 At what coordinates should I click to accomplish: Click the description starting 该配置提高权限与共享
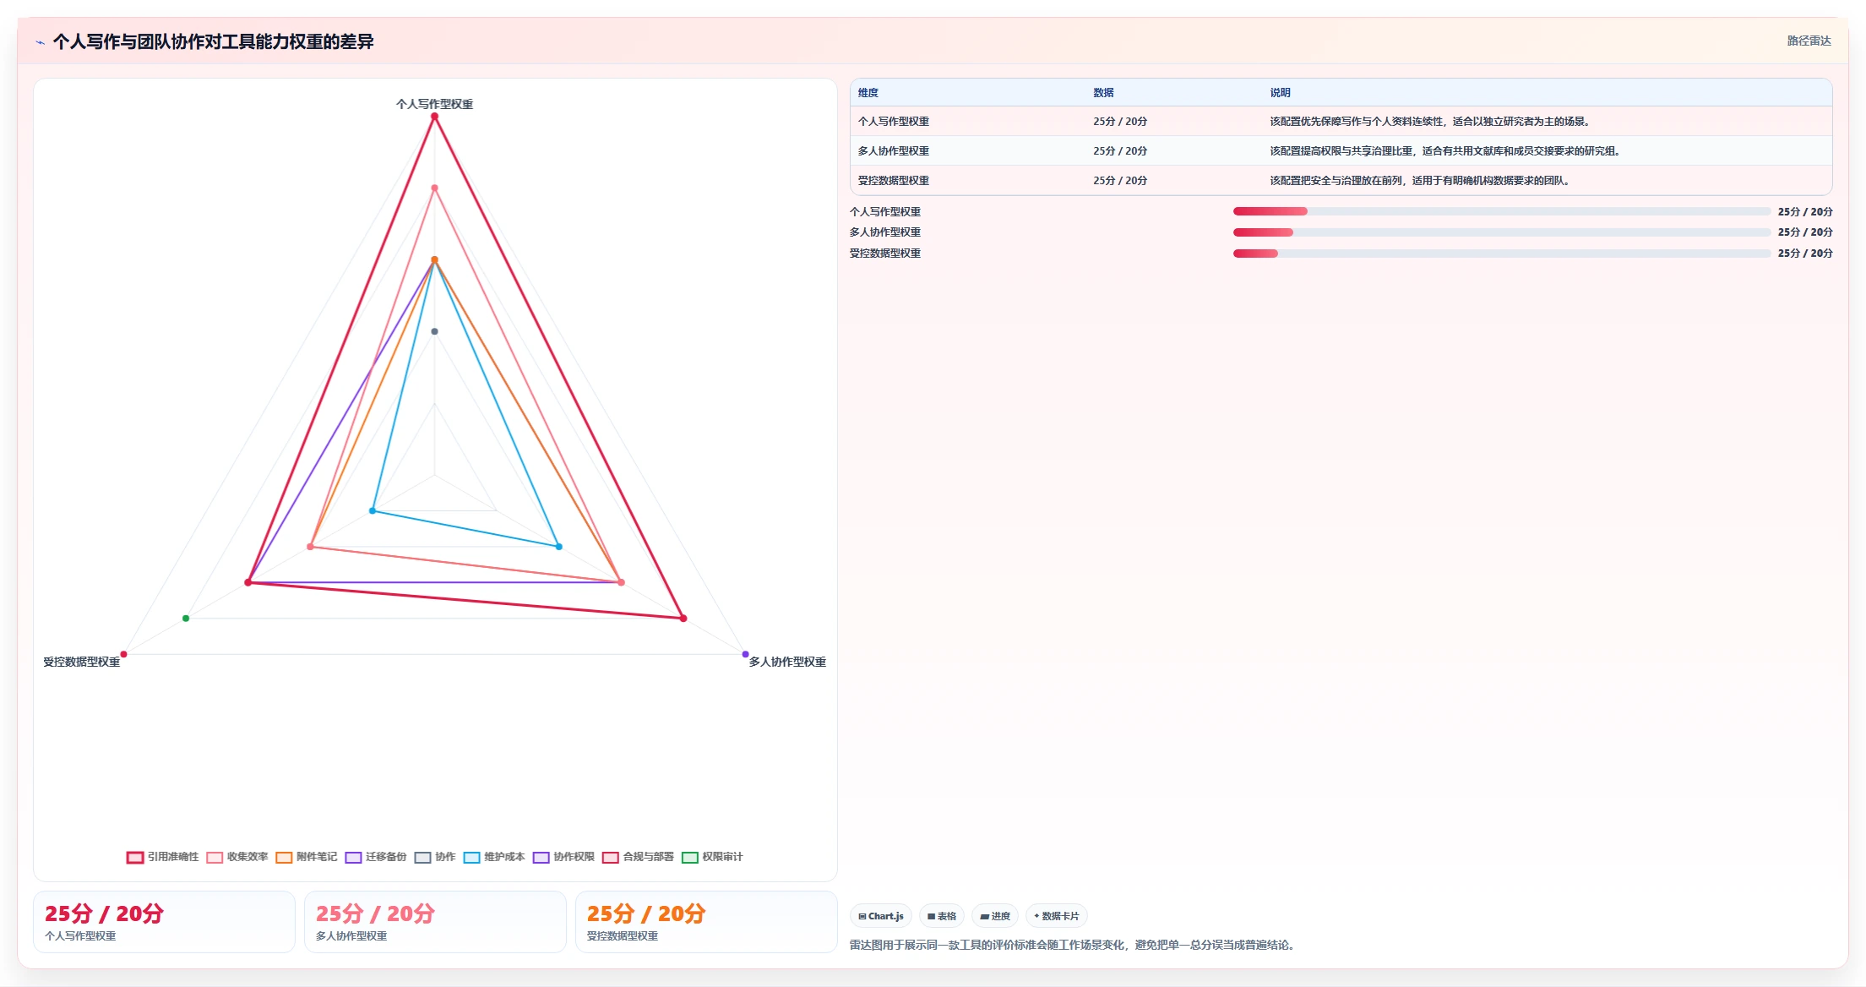tap(1447, 151)
